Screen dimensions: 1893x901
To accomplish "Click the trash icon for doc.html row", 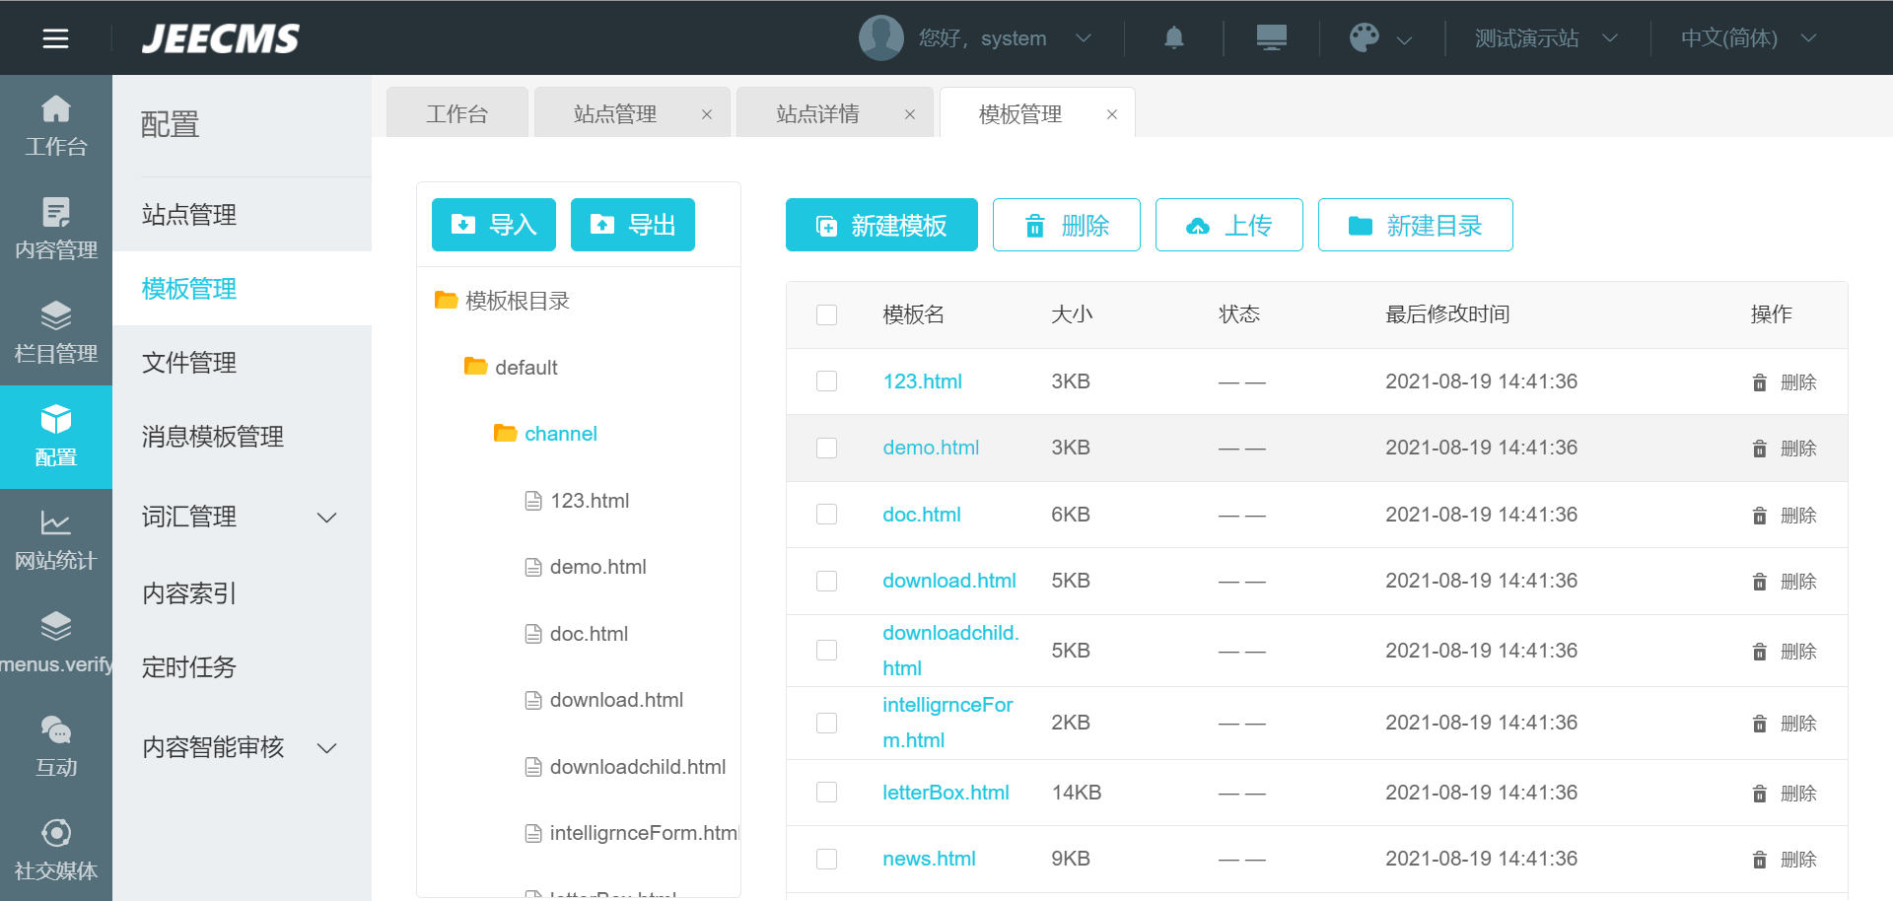I will pyautogui.click(x=1760, y=516).
